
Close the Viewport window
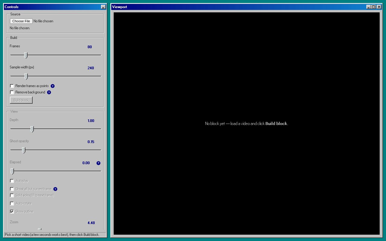pos(379,7)
